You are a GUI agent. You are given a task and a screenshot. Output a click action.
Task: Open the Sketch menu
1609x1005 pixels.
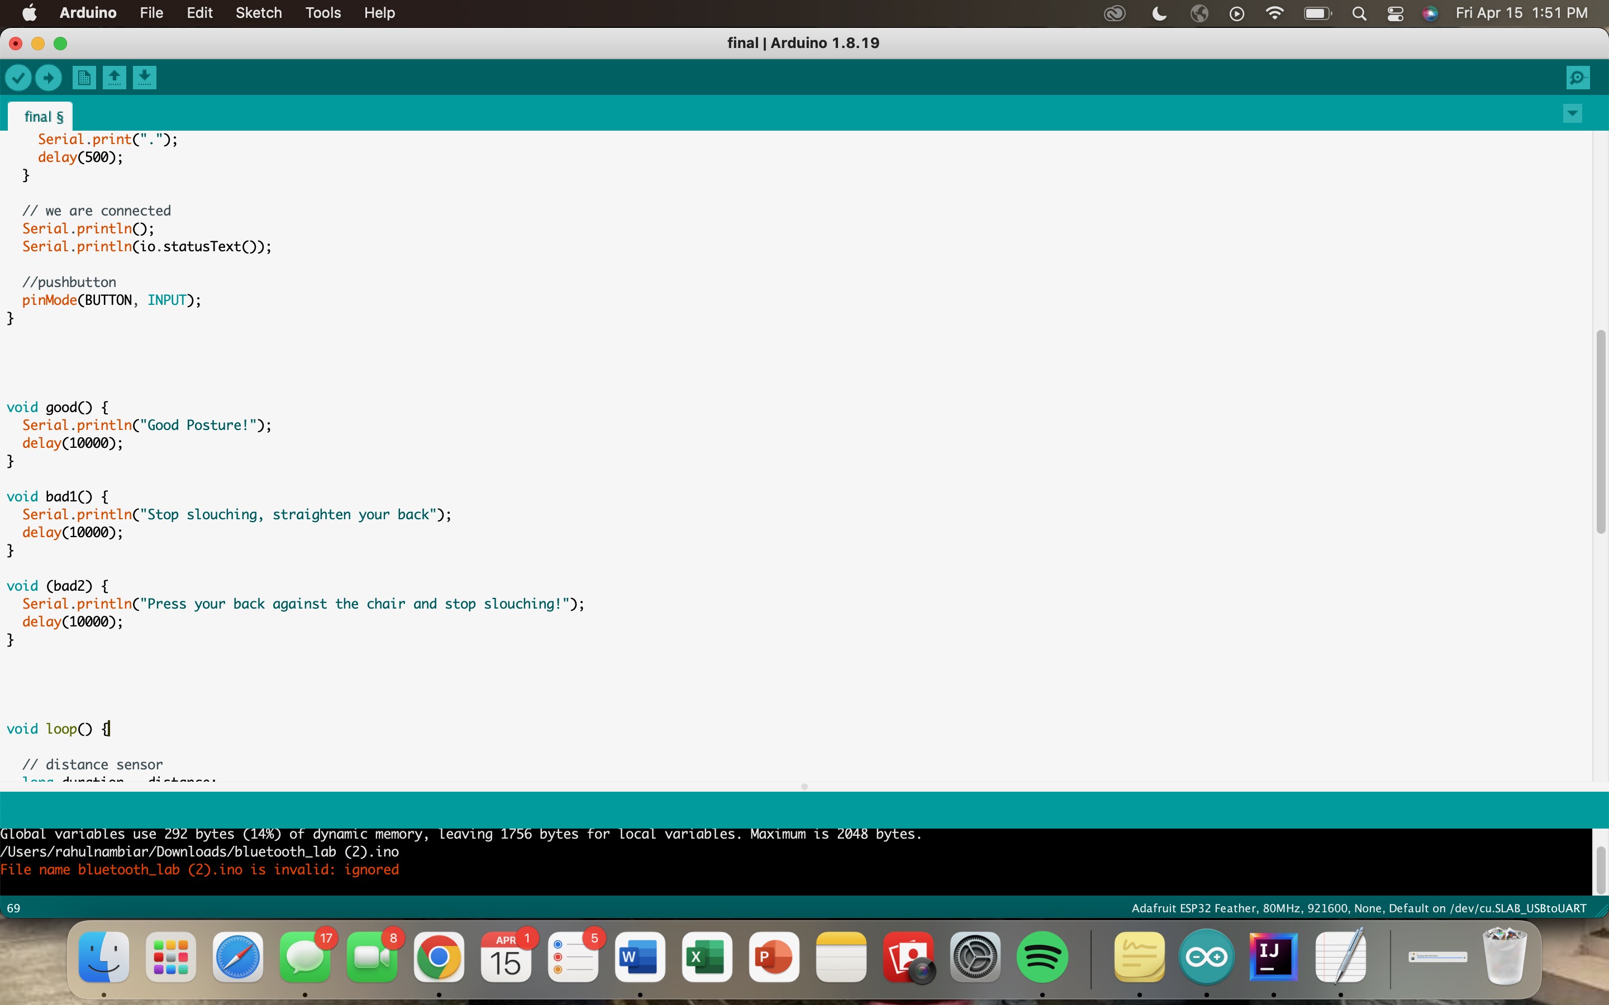click(259, 13)
